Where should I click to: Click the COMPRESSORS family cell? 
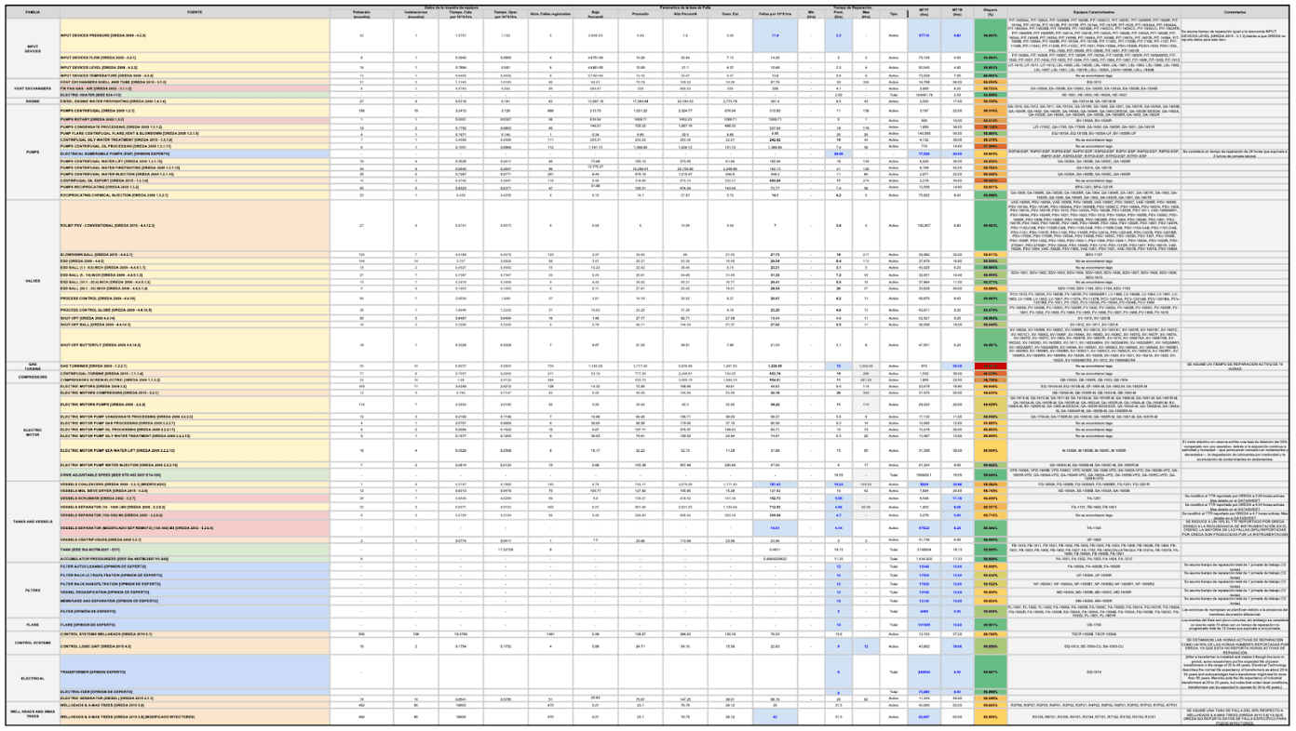(x=33, y=377)
